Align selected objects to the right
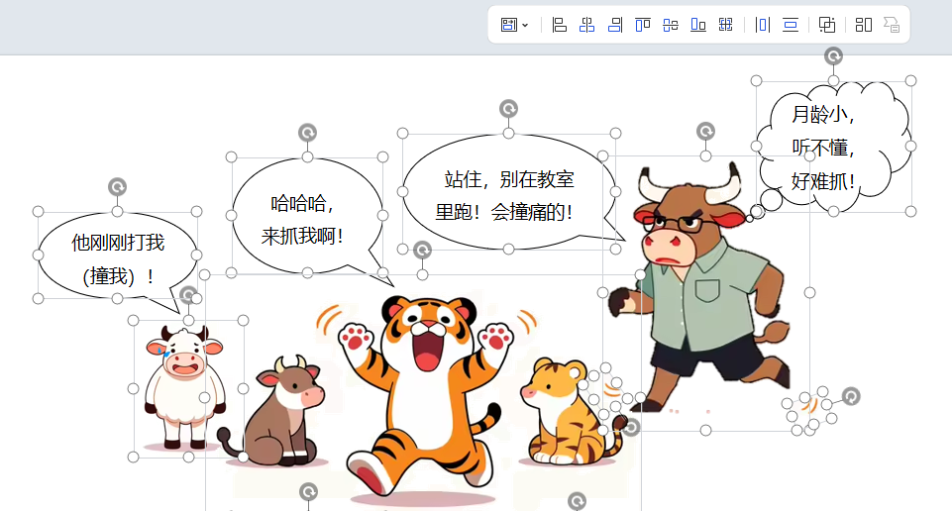952x511 pixels. (x=615, y=25)
